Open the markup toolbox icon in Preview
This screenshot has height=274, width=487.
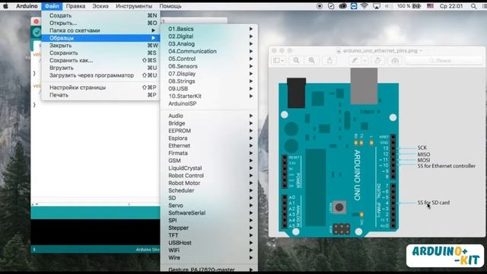[x=395, y=60]
